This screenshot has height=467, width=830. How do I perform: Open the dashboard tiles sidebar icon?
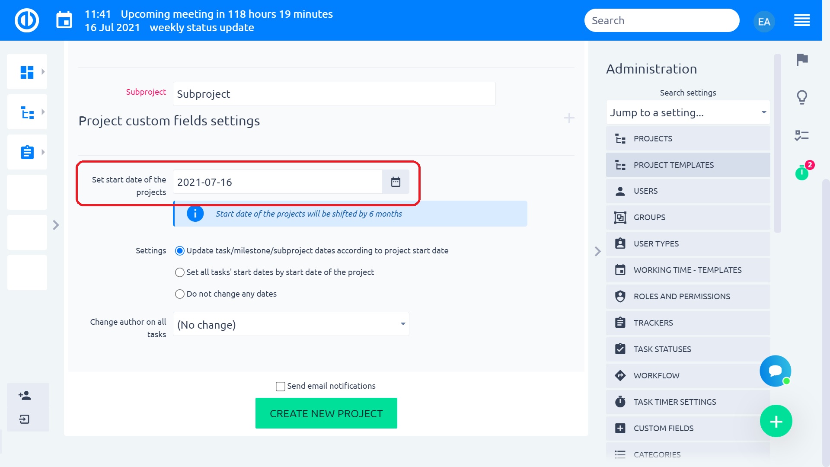click(x=27, y=72)
